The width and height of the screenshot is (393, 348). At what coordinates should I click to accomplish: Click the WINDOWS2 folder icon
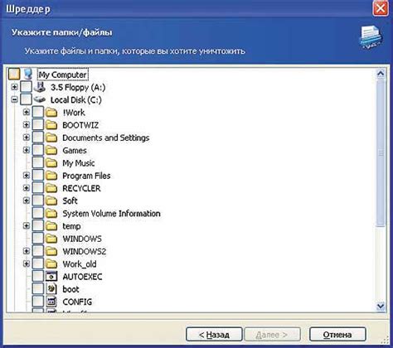[x=51, y=251]
